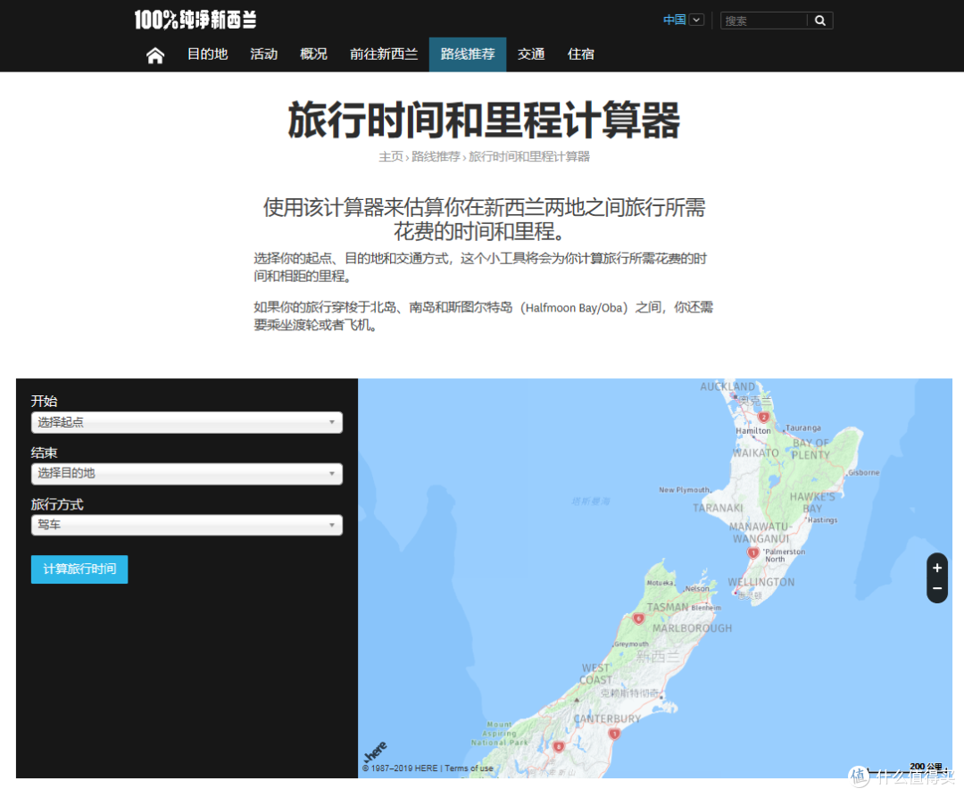Click the Greymouth label on map
This screenshot has height=797, width=964.
pyautogui.click(x=631, y=644)
